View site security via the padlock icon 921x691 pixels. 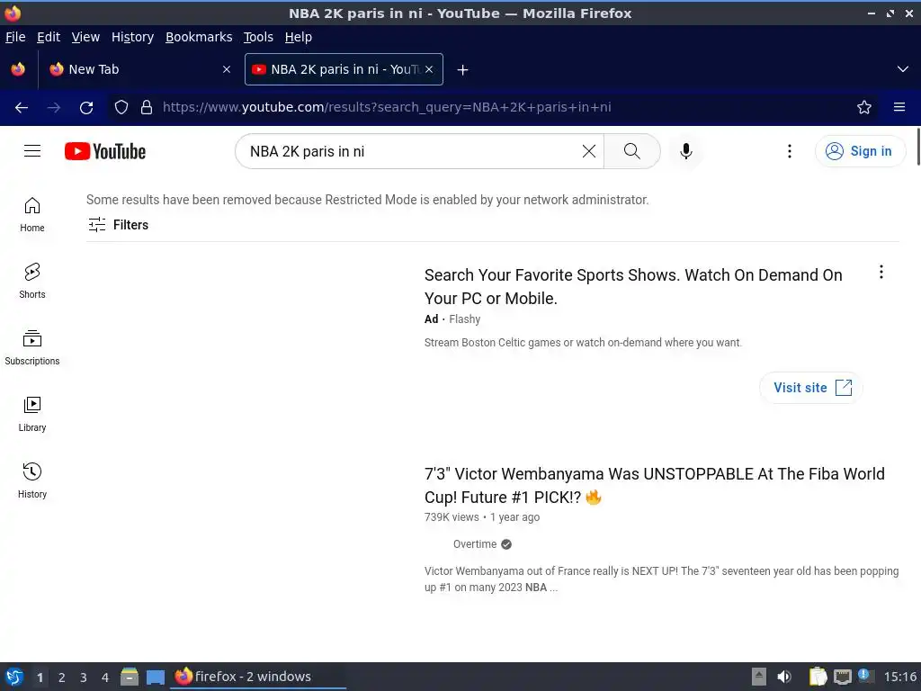click(x=147, y=107)
